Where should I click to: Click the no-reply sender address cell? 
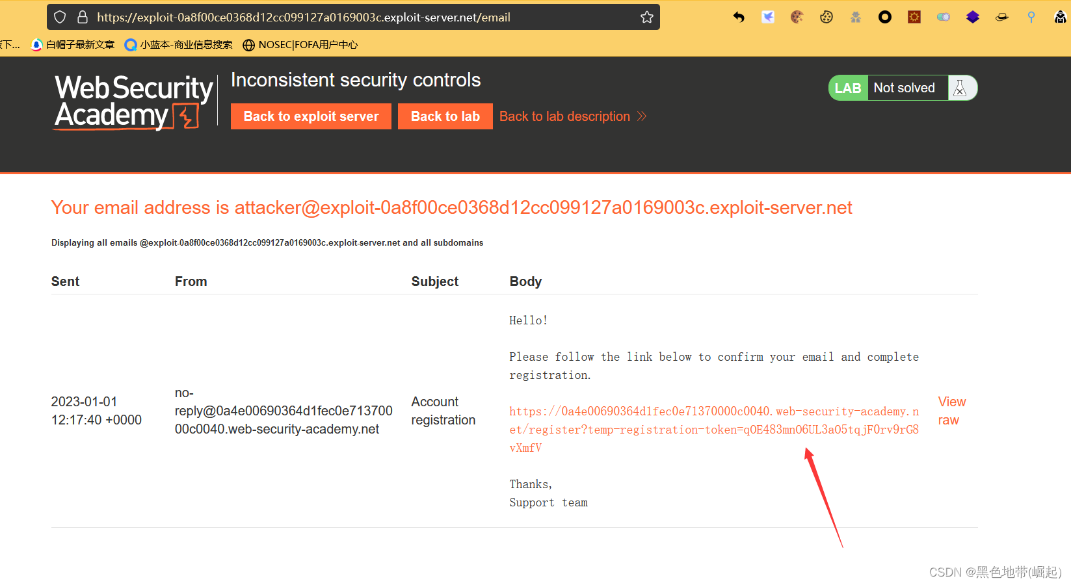284,411
